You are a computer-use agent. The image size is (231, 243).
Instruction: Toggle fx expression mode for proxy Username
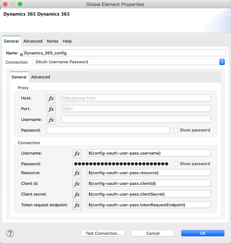pyautogui.click(x=51, y=120)
